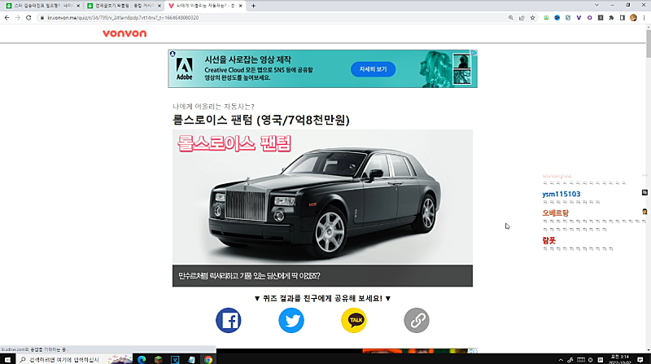The image size is (651, 364).
Task: Toggle the browser side panel
Action: 622,18
